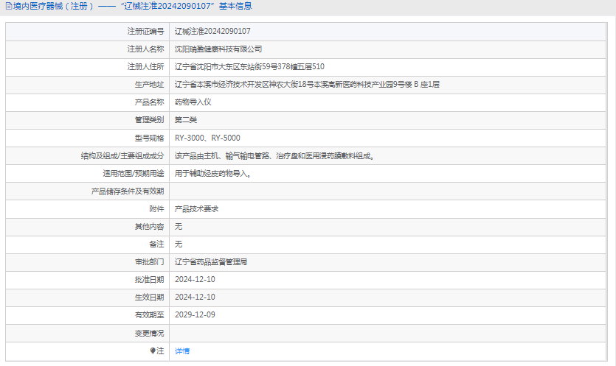The height and width of the screenshot is (366, 616).
Task: Click the label 生产地址
Action: [149, 85]
